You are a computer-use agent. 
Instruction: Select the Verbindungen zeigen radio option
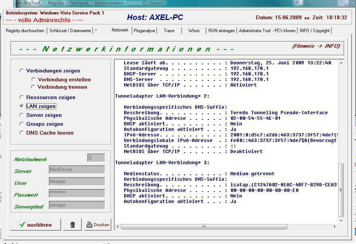(22, 71)
